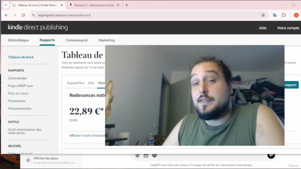Switch to the Amazon.fr abonnement kindle tab
Image resolution: width=301 pixels, height=169 pixels.
[94, 5]
